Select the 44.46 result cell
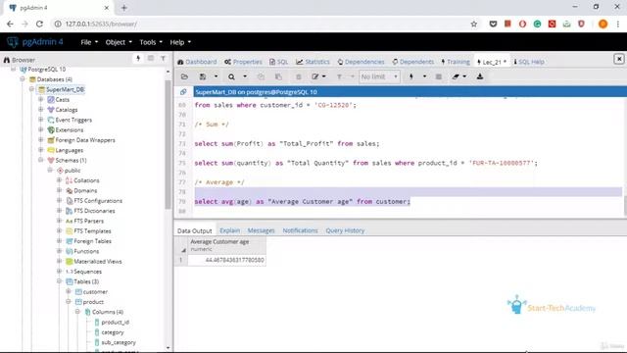 pyautogui.click(x=226, y=260)
